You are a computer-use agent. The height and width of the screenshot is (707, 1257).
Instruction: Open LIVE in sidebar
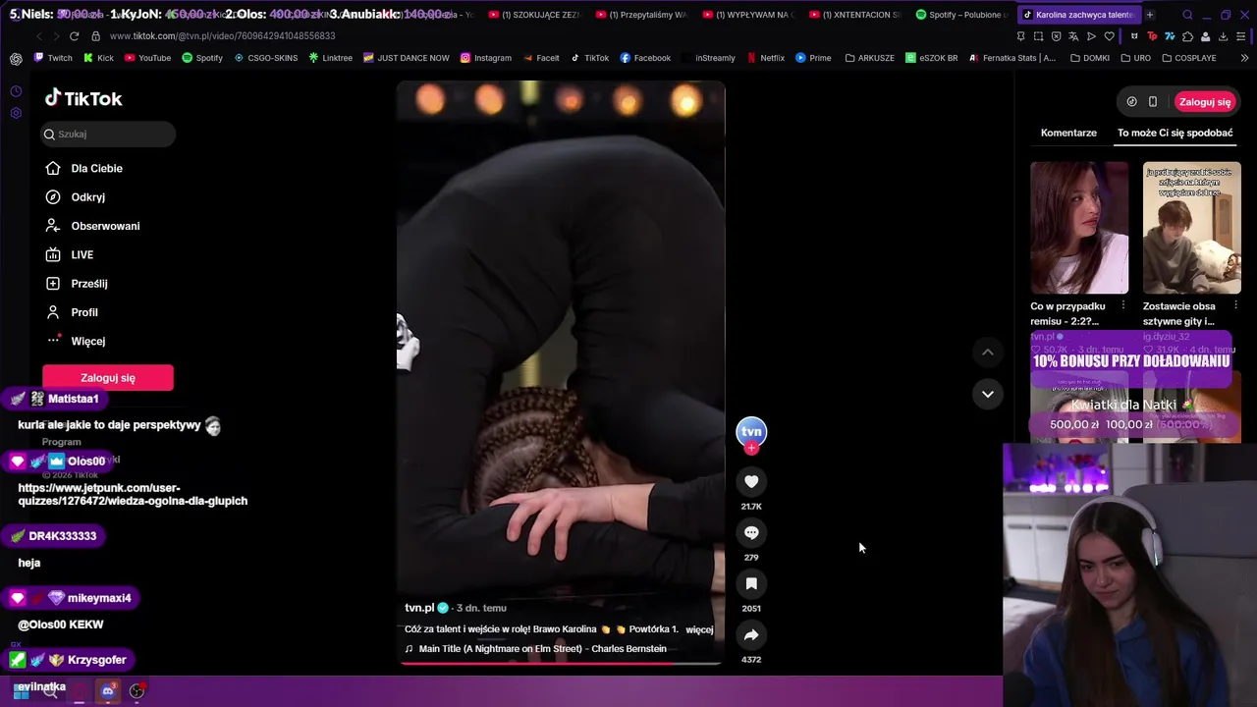70,254
